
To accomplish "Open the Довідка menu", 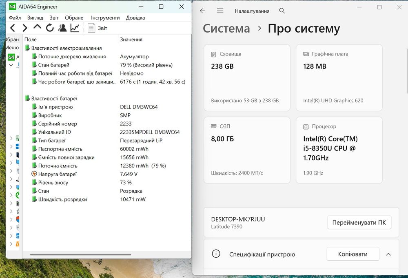I will pyautogui.click(x=135, y=18).
